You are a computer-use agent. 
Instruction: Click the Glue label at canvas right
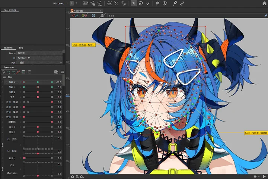pyautogui.click(x=256, y=133)
